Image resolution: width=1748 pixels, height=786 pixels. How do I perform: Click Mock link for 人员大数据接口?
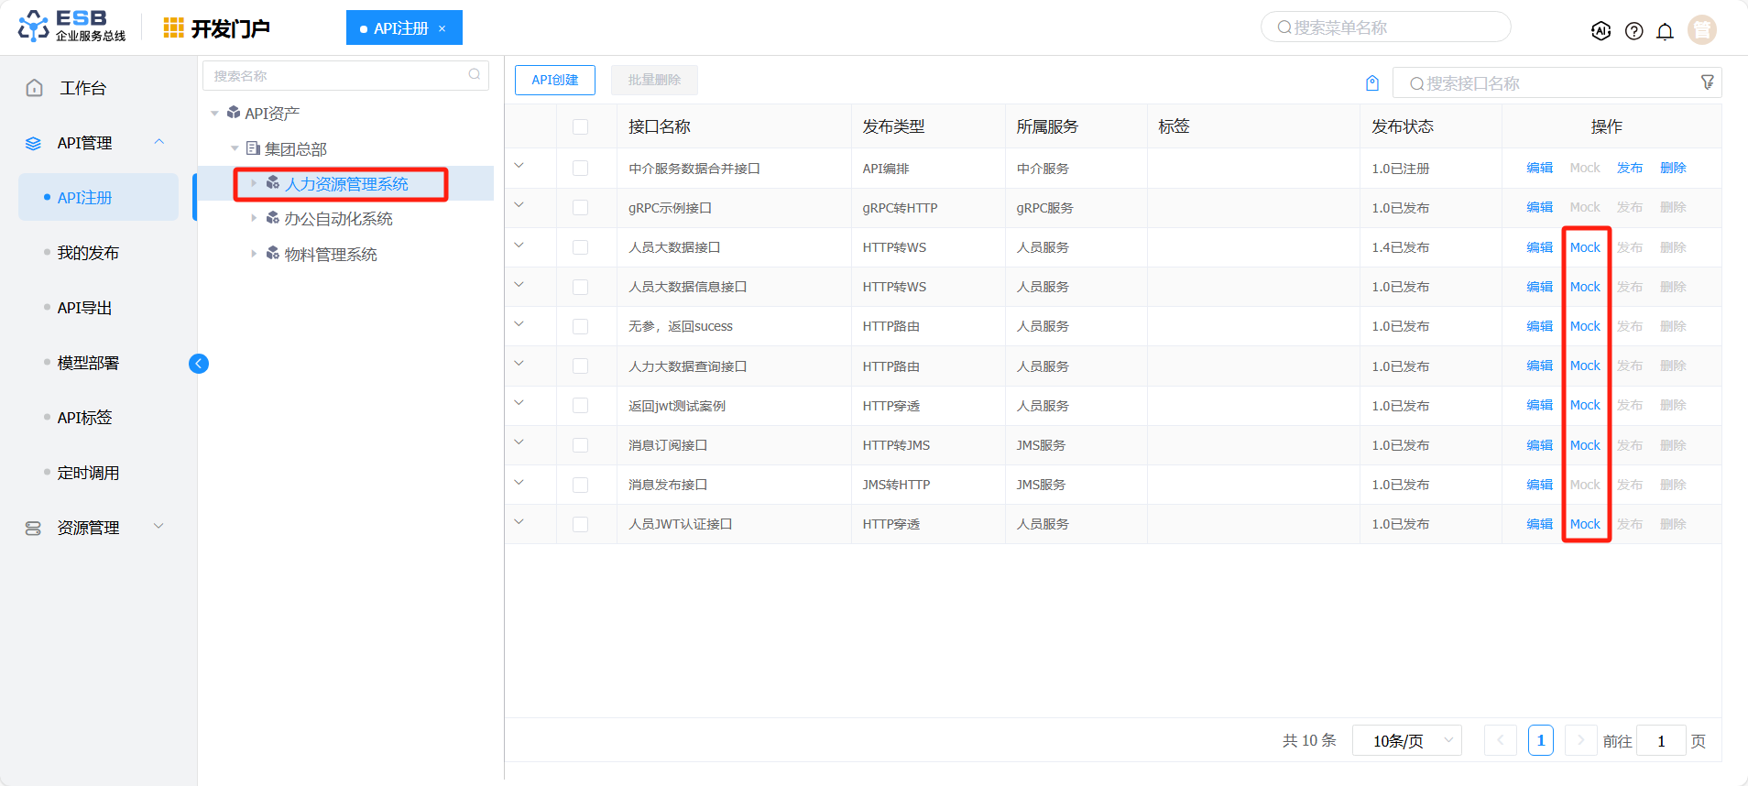pos(1585,247)
